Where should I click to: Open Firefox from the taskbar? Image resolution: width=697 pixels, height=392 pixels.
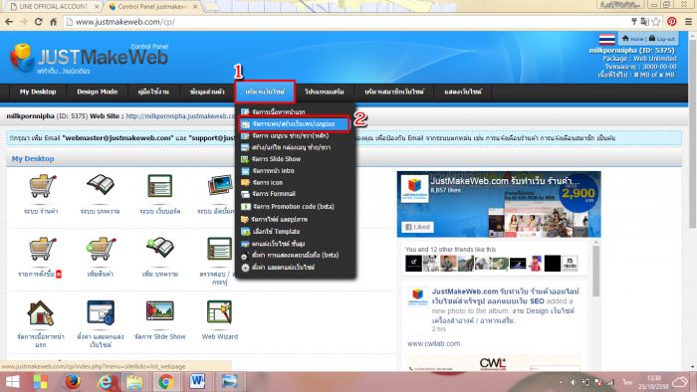73,381
